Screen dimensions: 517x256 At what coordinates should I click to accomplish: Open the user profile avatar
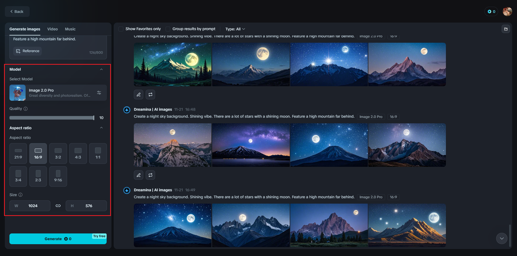click(507, 12)
